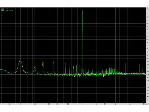Click the 20K label on the frequency axis
Screen dimensions: 149x112
(144, 104)
